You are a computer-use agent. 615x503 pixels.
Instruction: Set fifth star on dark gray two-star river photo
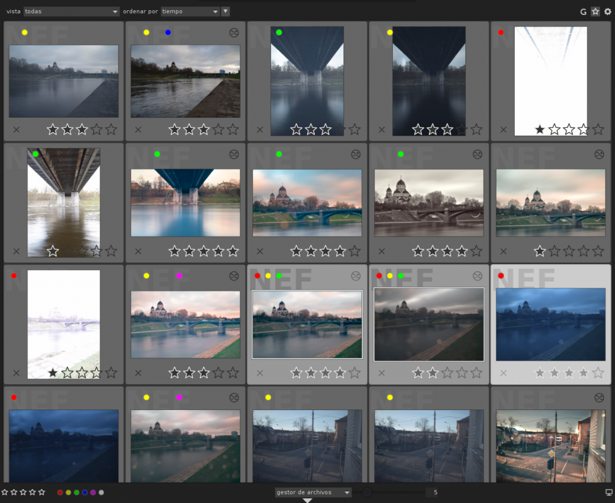pos(476,372)
